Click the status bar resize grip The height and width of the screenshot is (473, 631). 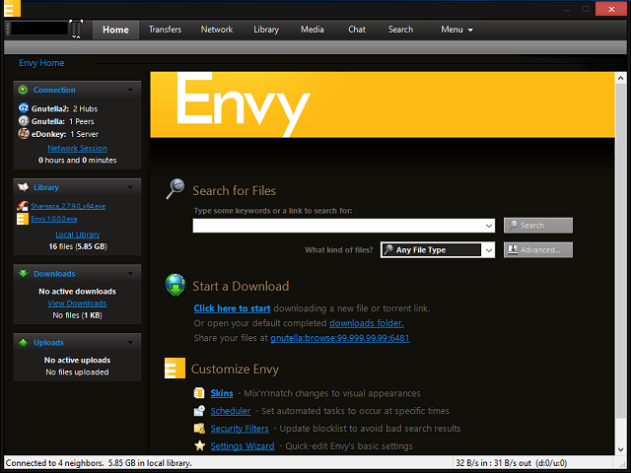pos(622,464)
